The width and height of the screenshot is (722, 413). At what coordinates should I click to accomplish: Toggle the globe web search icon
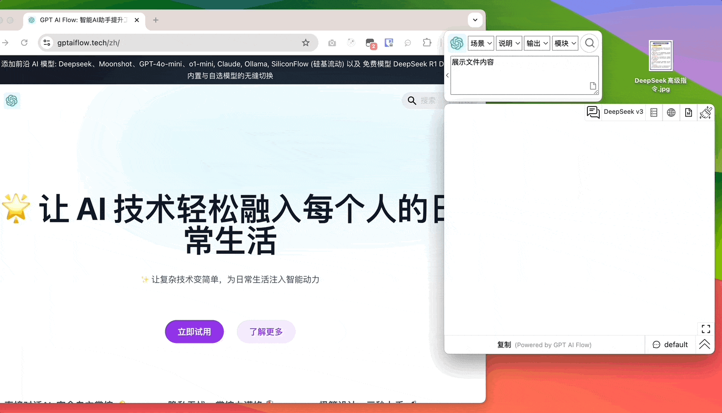671,112
